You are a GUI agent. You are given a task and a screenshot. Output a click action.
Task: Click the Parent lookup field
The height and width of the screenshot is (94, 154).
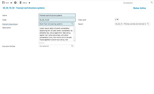tap(132, 24)
